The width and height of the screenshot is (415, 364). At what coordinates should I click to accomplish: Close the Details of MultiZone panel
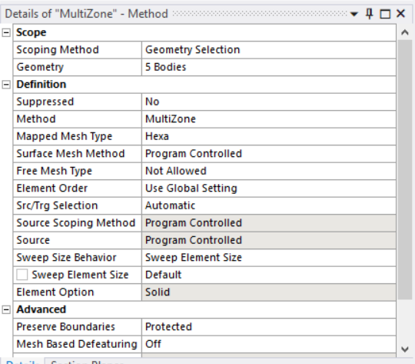pos(400,14)
